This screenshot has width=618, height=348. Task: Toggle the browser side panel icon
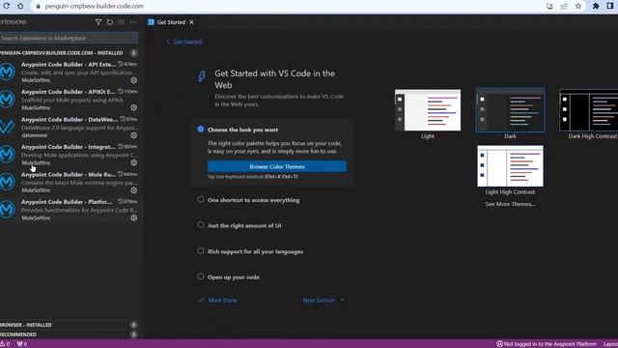[x=610, y=6]
